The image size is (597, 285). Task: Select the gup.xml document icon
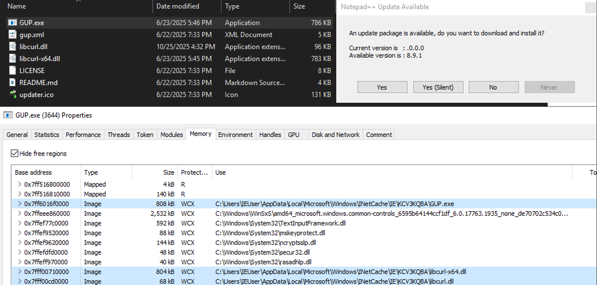(13, 35)
